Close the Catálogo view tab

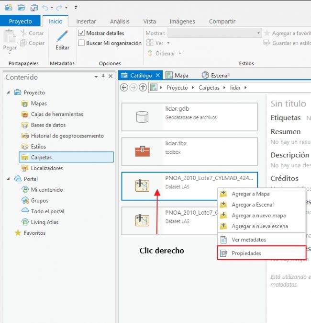(x=158, y=75)
